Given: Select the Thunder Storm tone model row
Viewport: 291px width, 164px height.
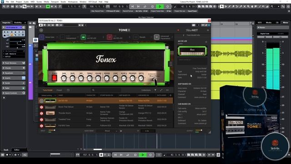Looking at the screenshot, I should tap(106, 113).
